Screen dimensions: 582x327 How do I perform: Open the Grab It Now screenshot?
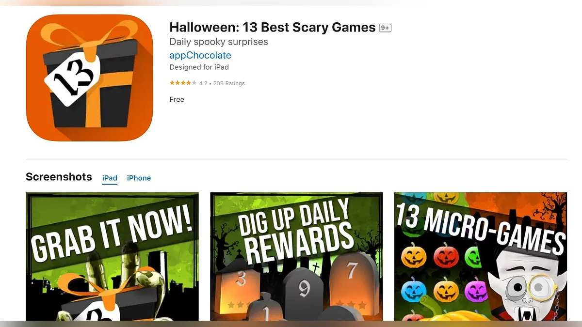click(x=112, y=256)
